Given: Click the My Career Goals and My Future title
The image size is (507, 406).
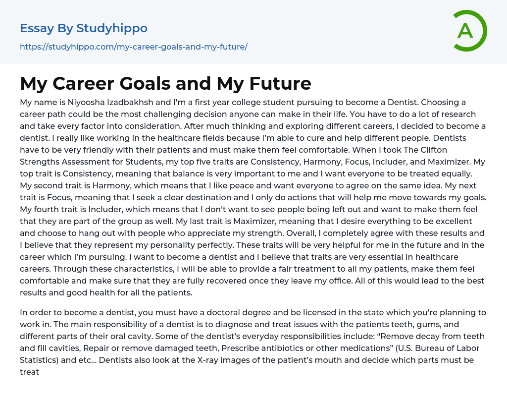Looking at the screenshot, I should point(165,83).
